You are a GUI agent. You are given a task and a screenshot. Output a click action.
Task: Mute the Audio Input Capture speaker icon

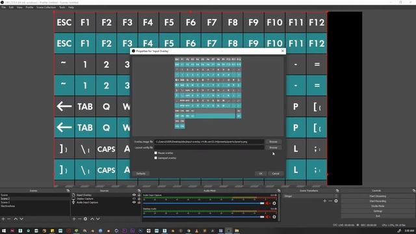[268, 203]
